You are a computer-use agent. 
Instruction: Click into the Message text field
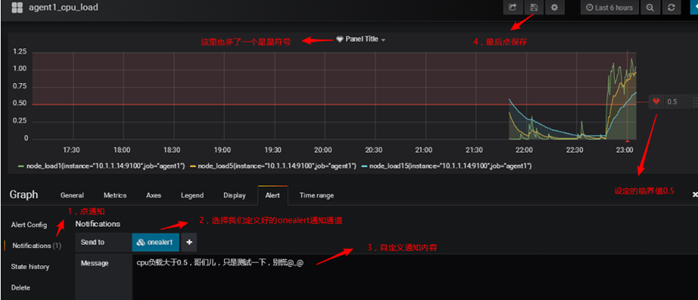click(415, 277)
